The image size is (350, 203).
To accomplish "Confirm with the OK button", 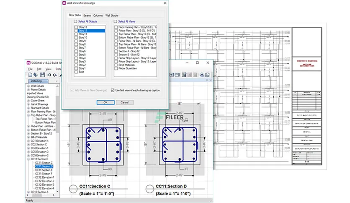I will [106, 102].
